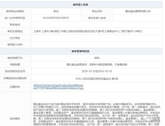
Task: Click the empty 办公地址 value cell
Action: pyautogui.click(x=97, y=38)
